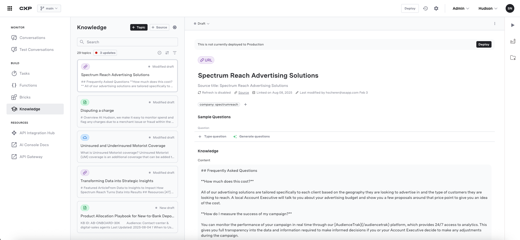
Task: Open Functions in the sidebar
Action: (35, 85)
